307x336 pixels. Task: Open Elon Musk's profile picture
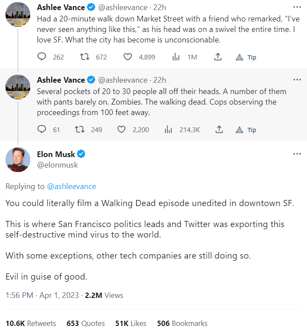[x=18, y=160]
